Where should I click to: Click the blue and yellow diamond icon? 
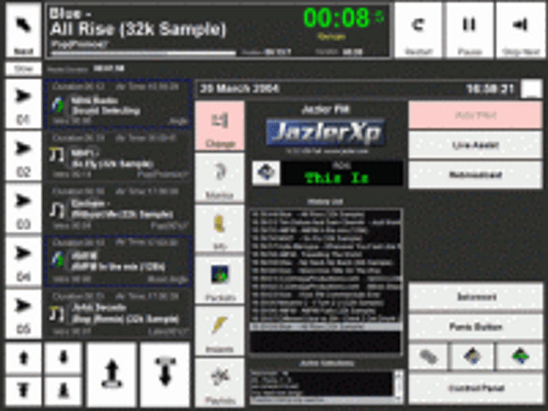click(473, 356)
